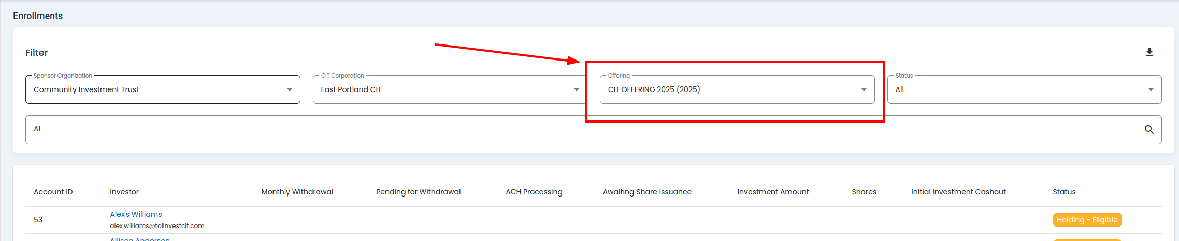Click the Status column header in table

pyautogui.click(x=1064, y=192)
